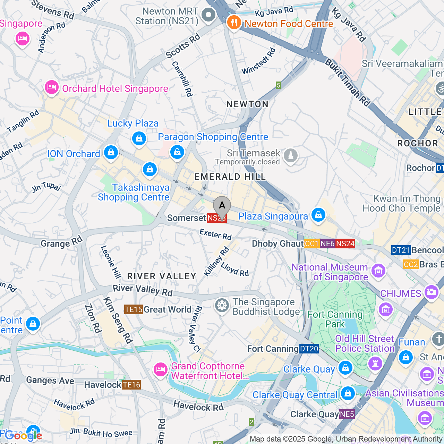Click the Grand Copthorne Waterfront Hotel pin
Screen dimensions: 444x444
(x=161, y=370)
